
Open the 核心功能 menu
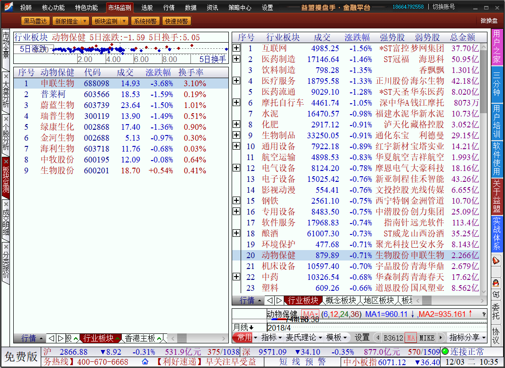[x=53, y=8]
